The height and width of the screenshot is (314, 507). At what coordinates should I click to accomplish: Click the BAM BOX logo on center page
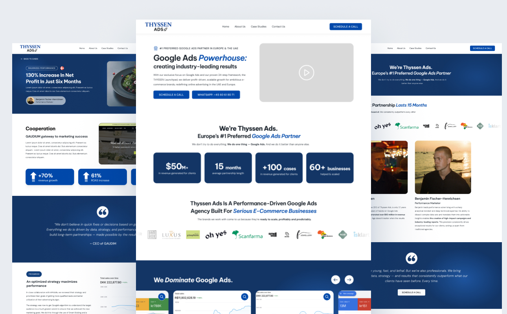[x=152, y=235]
